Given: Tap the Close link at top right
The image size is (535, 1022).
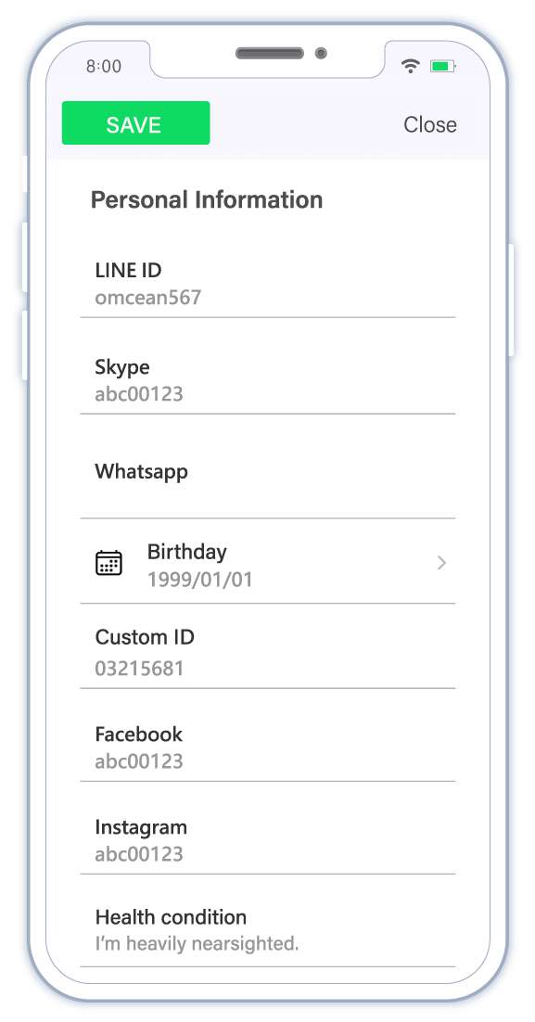Looking at the screenshot, I should pos(429,124).
